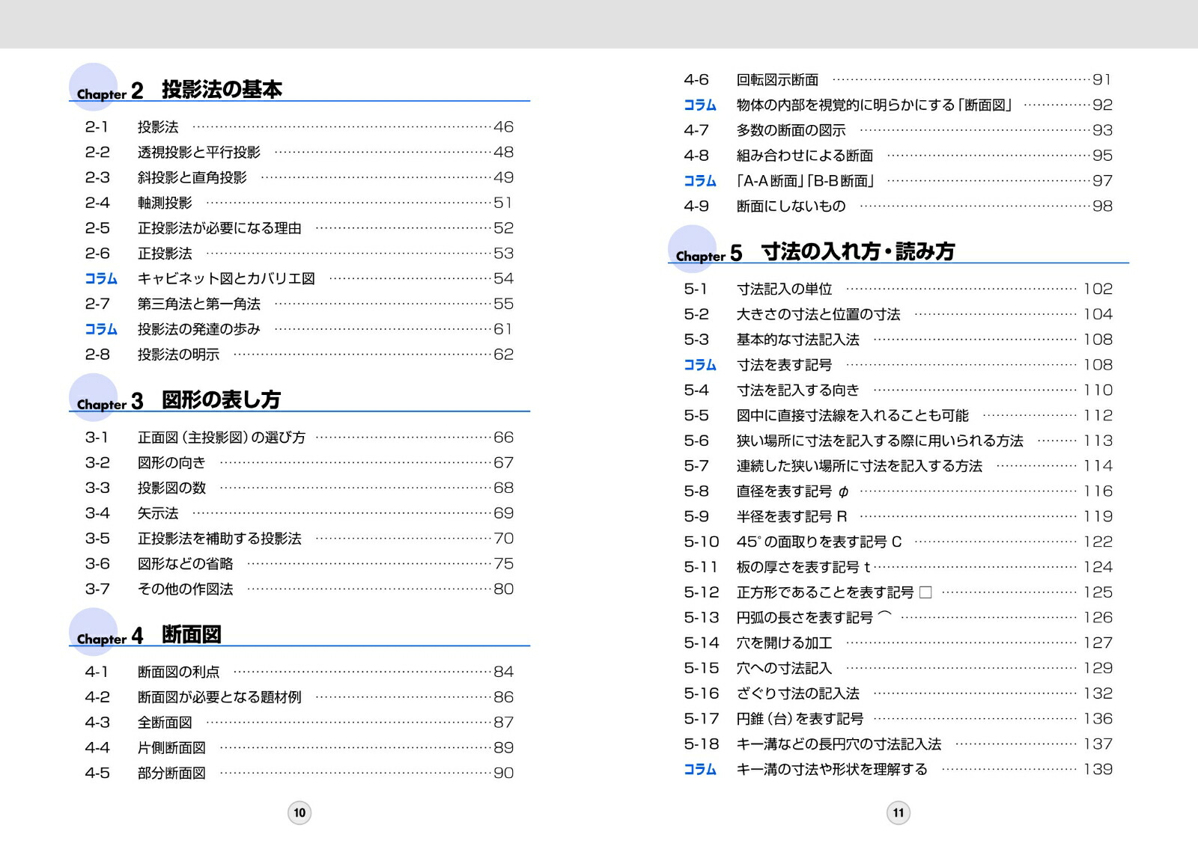This screenshot has height=849, width=1198.
Task: Click entry '4-9 断面にしないもの'
Action: 898,206
